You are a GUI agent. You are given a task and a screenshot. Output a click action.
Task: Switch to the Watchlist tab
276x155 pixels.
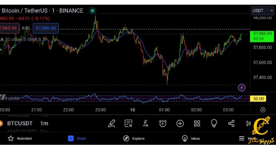[20, 138]
